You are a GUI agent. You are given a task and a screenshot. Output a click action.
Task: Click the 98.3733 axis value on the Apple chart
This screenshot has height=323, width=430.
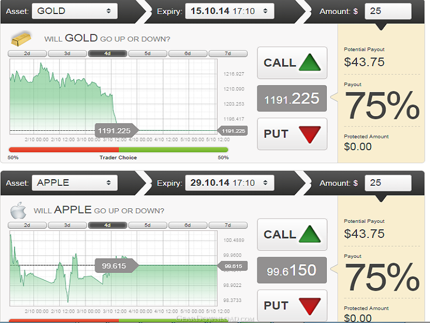[x=232, y=300]
